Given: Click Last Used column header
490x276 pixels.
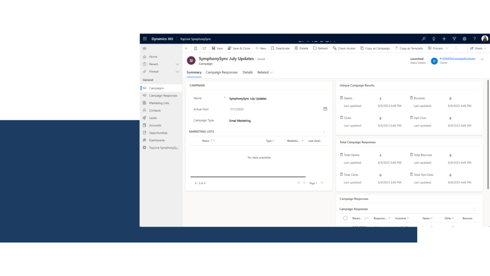Looking at the screenshot, I should 315,141.
